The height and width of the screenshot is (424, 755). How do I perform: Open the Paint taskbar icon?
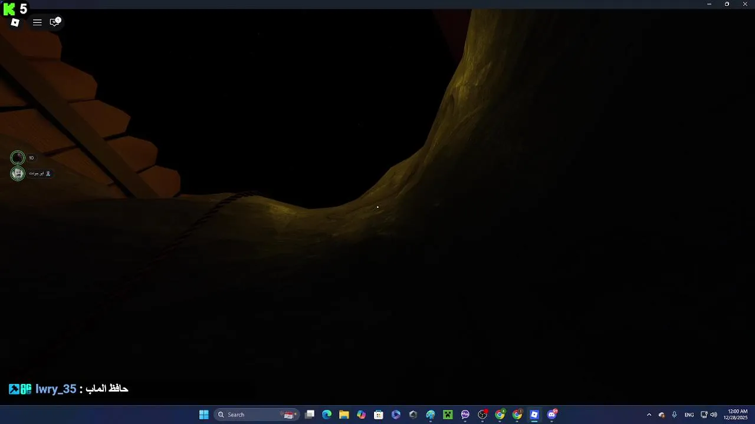pyautogui.click(x=431, y=415)
